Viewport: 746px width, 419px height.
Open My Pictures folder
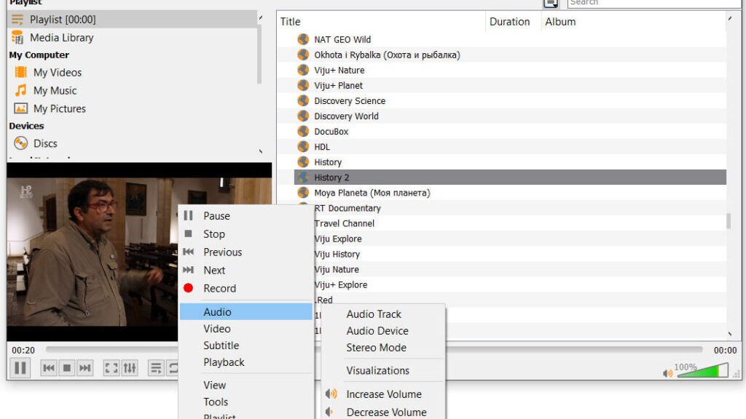click(60, 109)
